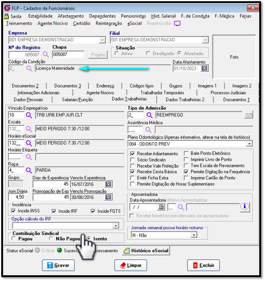Screen dimensions: 265x281
Task: Click the Aposentadoria info balloon icon
Action: click(245, 207)
